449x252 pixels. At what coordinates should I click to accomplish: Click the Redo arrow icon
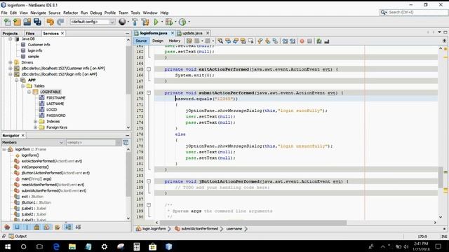coord(60,22)
